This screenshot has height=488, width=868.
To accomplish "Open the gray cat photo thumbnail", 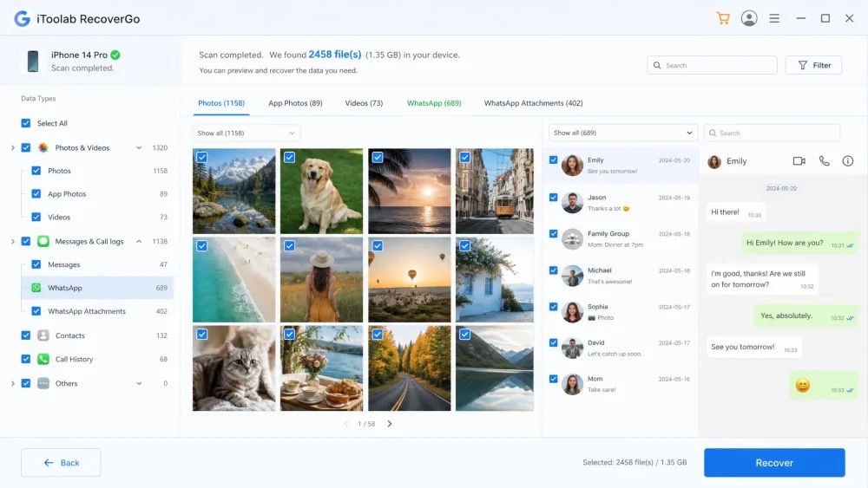I will [233, 368].
